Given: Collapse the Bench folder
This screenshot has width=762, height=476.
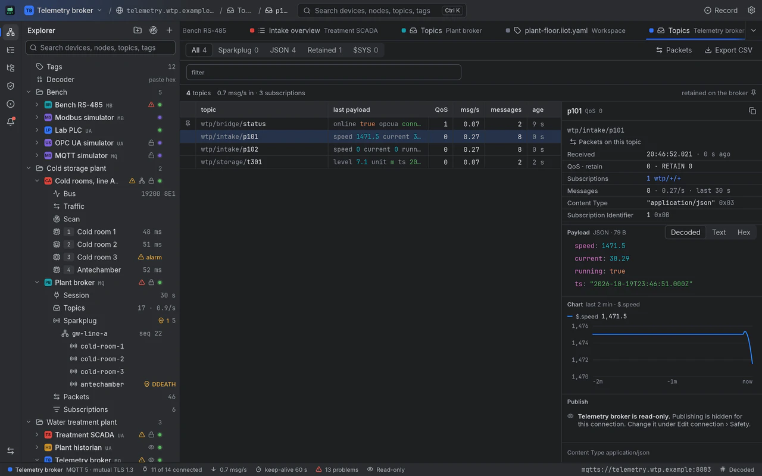Looking at the screenshot, I should 29,92.
